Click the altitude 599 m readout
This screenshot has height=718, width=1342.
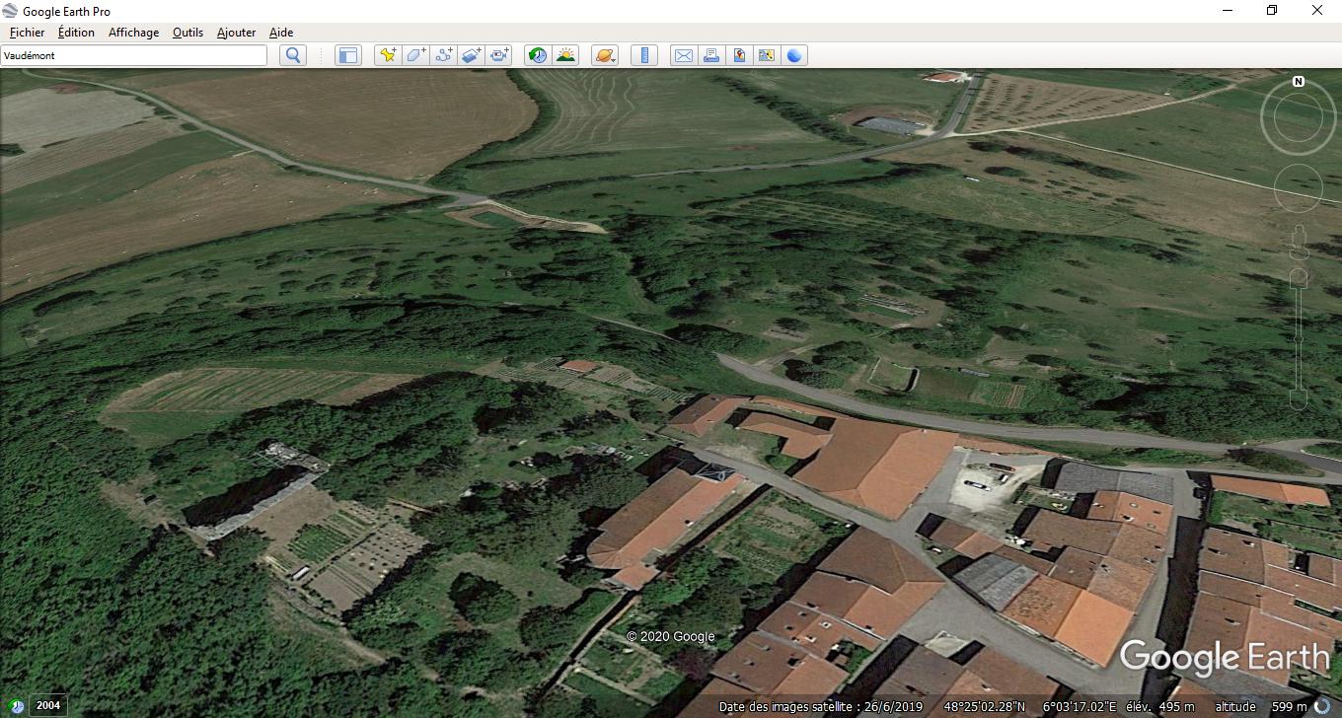(x=1261, y=706)
